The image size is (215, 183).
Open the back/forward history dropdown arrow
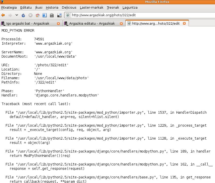17,15
